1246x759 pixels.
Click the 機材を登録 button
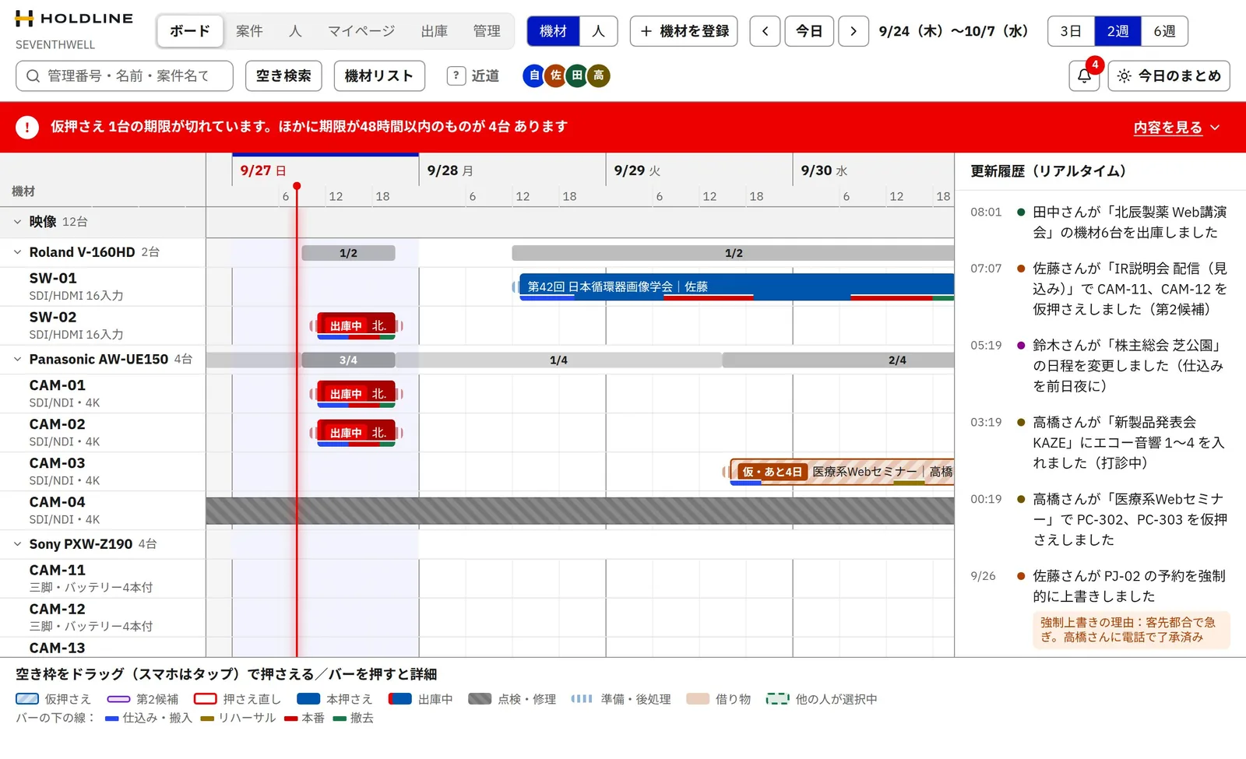684,31
